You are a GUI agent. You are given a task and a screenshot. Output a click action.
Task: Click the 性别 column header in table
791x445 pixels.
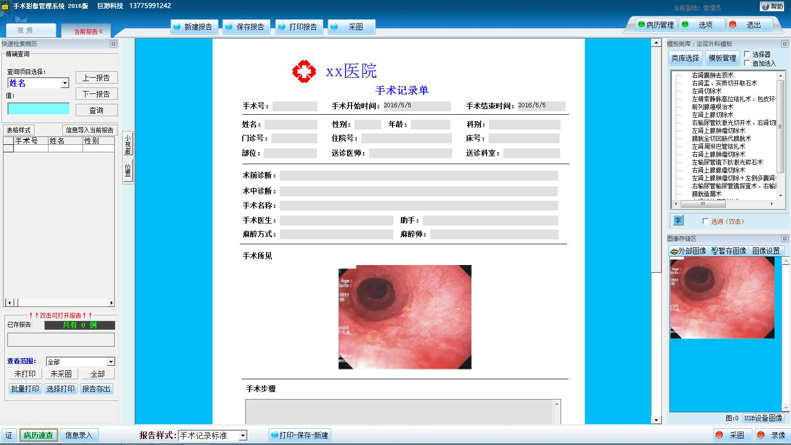tap(98, 141)
